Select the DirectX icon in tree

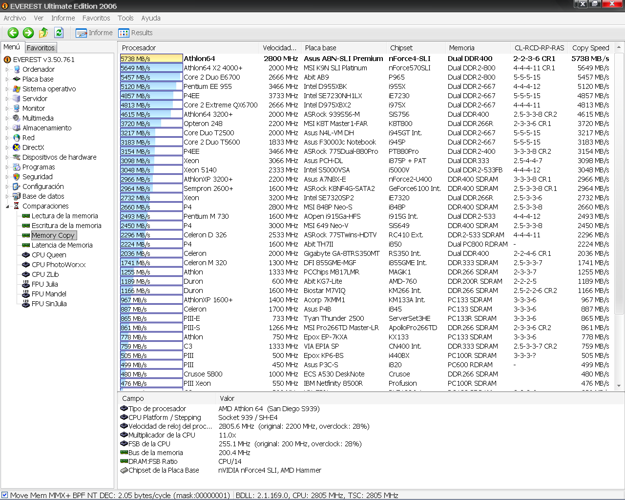tap(17, 147)
